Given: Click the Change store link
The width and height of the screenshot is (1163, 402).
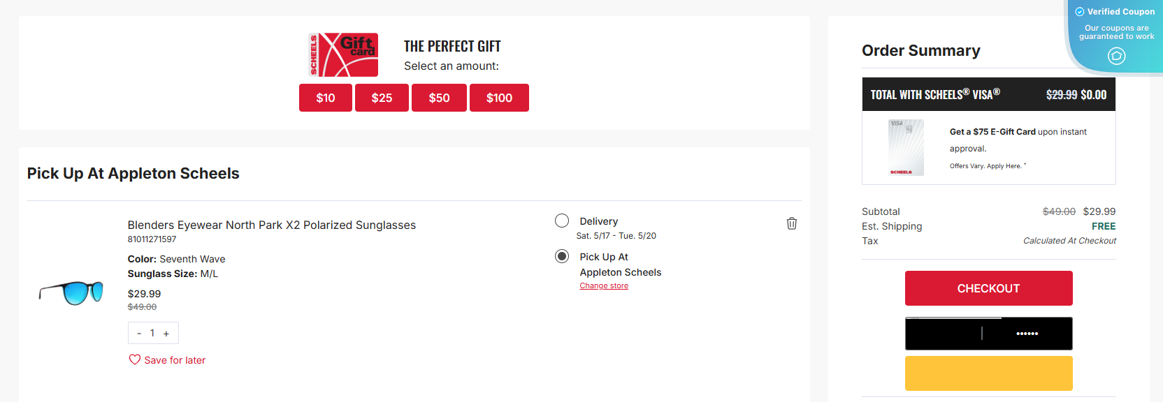Looking at the screenshot, I should [x=604, y=285].
